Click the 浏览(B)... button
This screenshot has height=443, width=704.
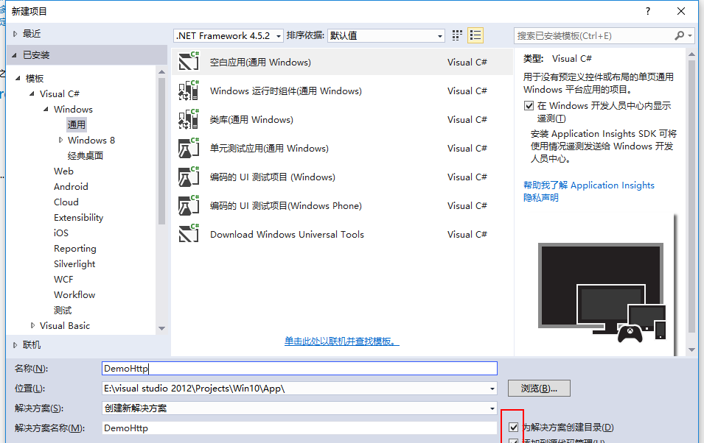click(539, 389)
